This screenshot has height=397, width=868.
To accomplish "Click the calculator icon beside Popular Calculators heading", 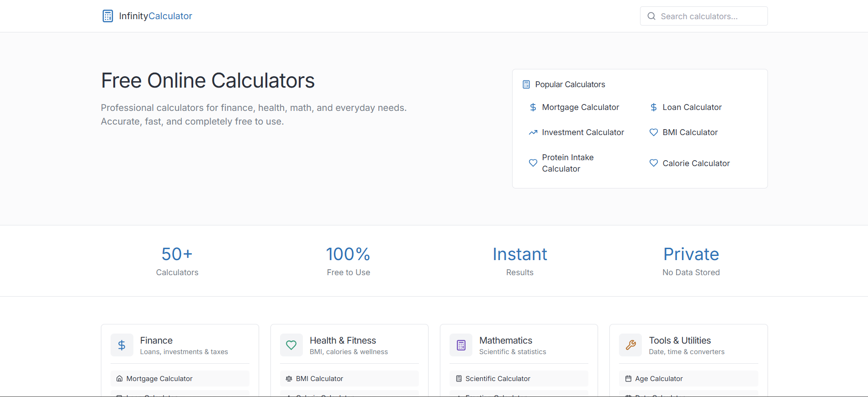I will click(x=526, y=84).
